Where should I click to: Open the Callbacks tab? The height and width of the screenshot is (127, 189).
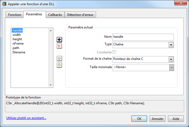pyautogui.click(x=55, y=15)
